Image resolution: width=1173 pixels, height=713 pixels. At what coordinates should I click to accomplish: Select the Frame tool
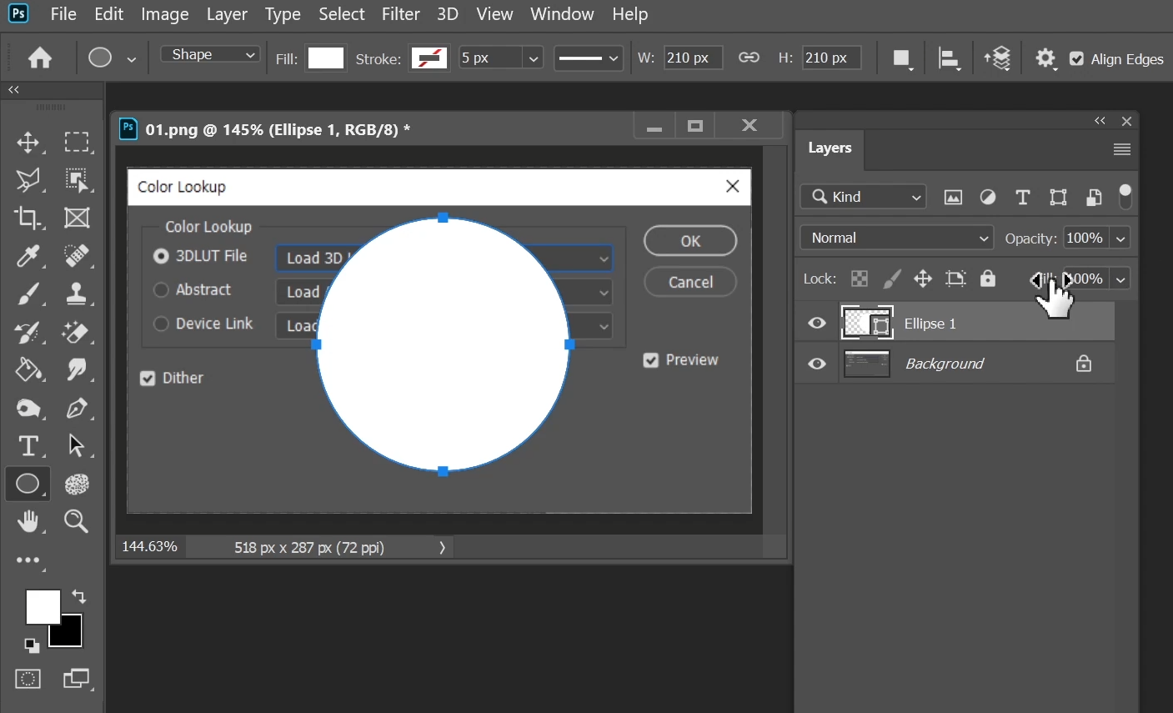tap(77, 218)
